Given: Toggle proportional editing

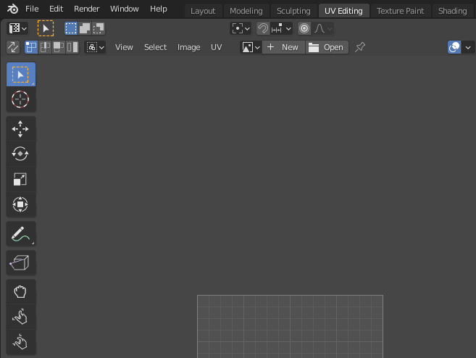Looking at the screenshot, I should point(304,28).
